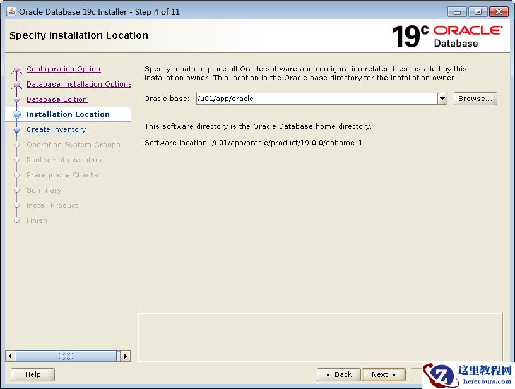This screenshot has width=515, height=389.
Task: Close the Oracle installer window
Action: pos(499,12)
